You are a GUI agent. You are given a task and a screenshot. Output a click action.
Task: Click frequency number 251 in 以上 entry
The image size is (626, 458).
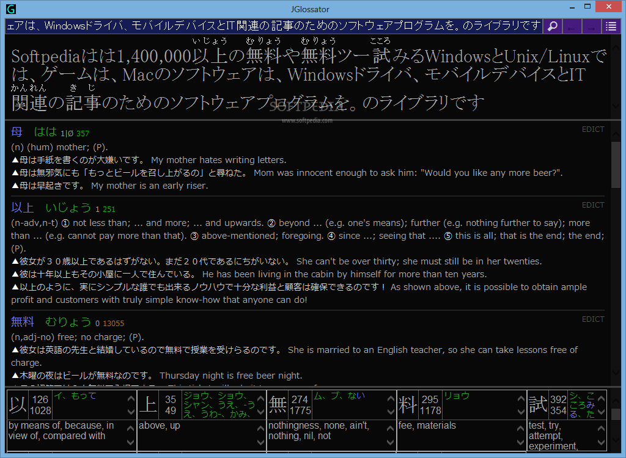click(x=109, y=209)
